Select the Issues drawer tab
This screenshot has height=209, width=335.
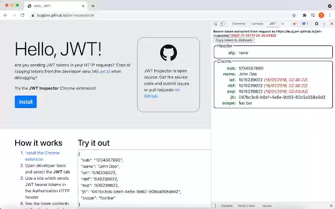tap(267, 205)
